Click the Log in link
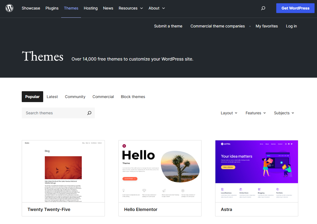 click(291, 26)
